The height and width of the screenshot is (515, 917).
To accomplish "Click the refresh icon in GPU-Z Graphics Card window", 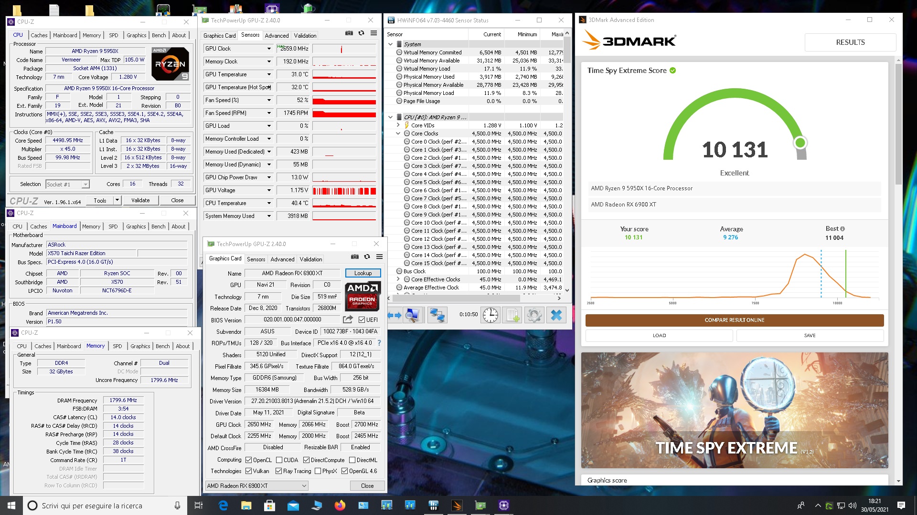I will point(367,257).
